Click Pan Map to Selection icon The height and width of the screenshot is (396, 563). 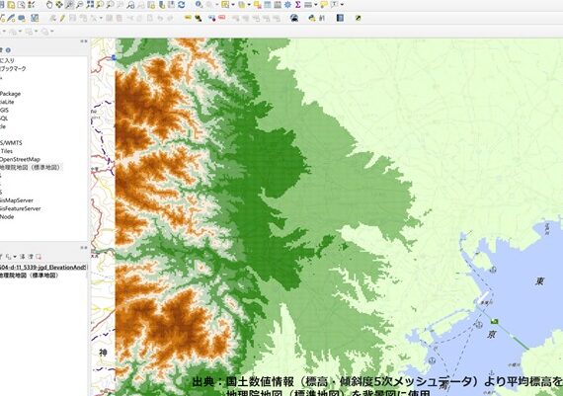point(59,5)
